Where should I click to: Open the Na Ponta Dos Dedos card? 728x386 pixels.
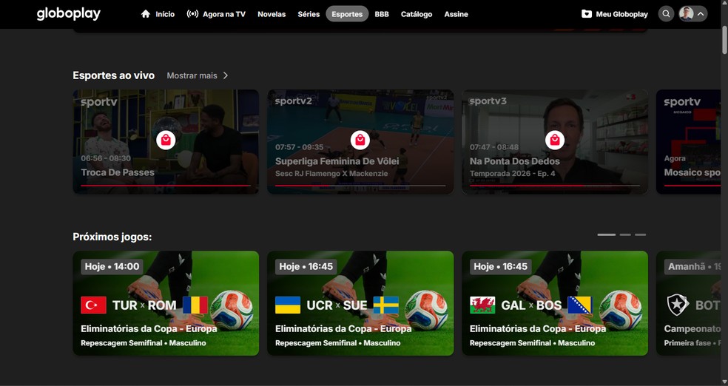coord(555,141)
